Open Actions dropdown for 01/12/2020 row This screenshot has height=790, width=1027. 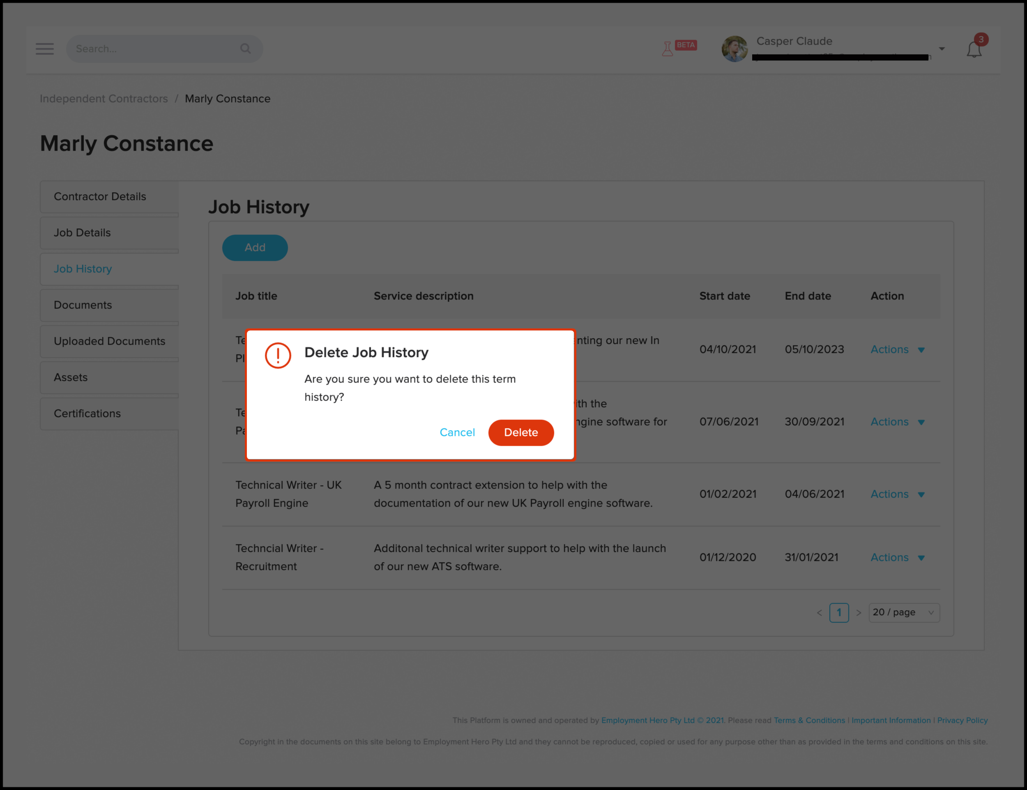(x=897, y=558)
